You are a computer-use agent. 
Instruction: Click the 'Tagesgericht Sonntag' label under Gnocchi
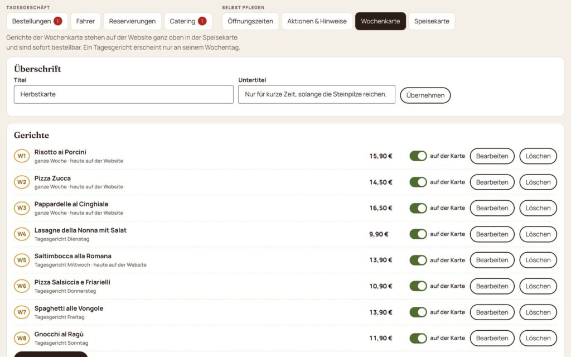(61, 343)
